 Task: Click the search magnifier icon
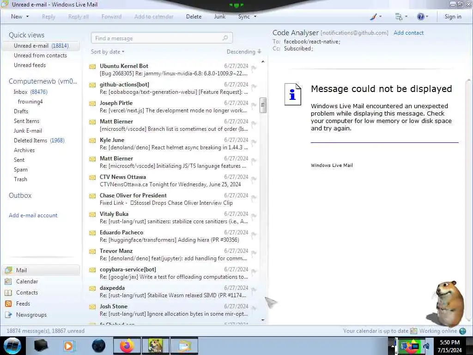click(225, 38)
